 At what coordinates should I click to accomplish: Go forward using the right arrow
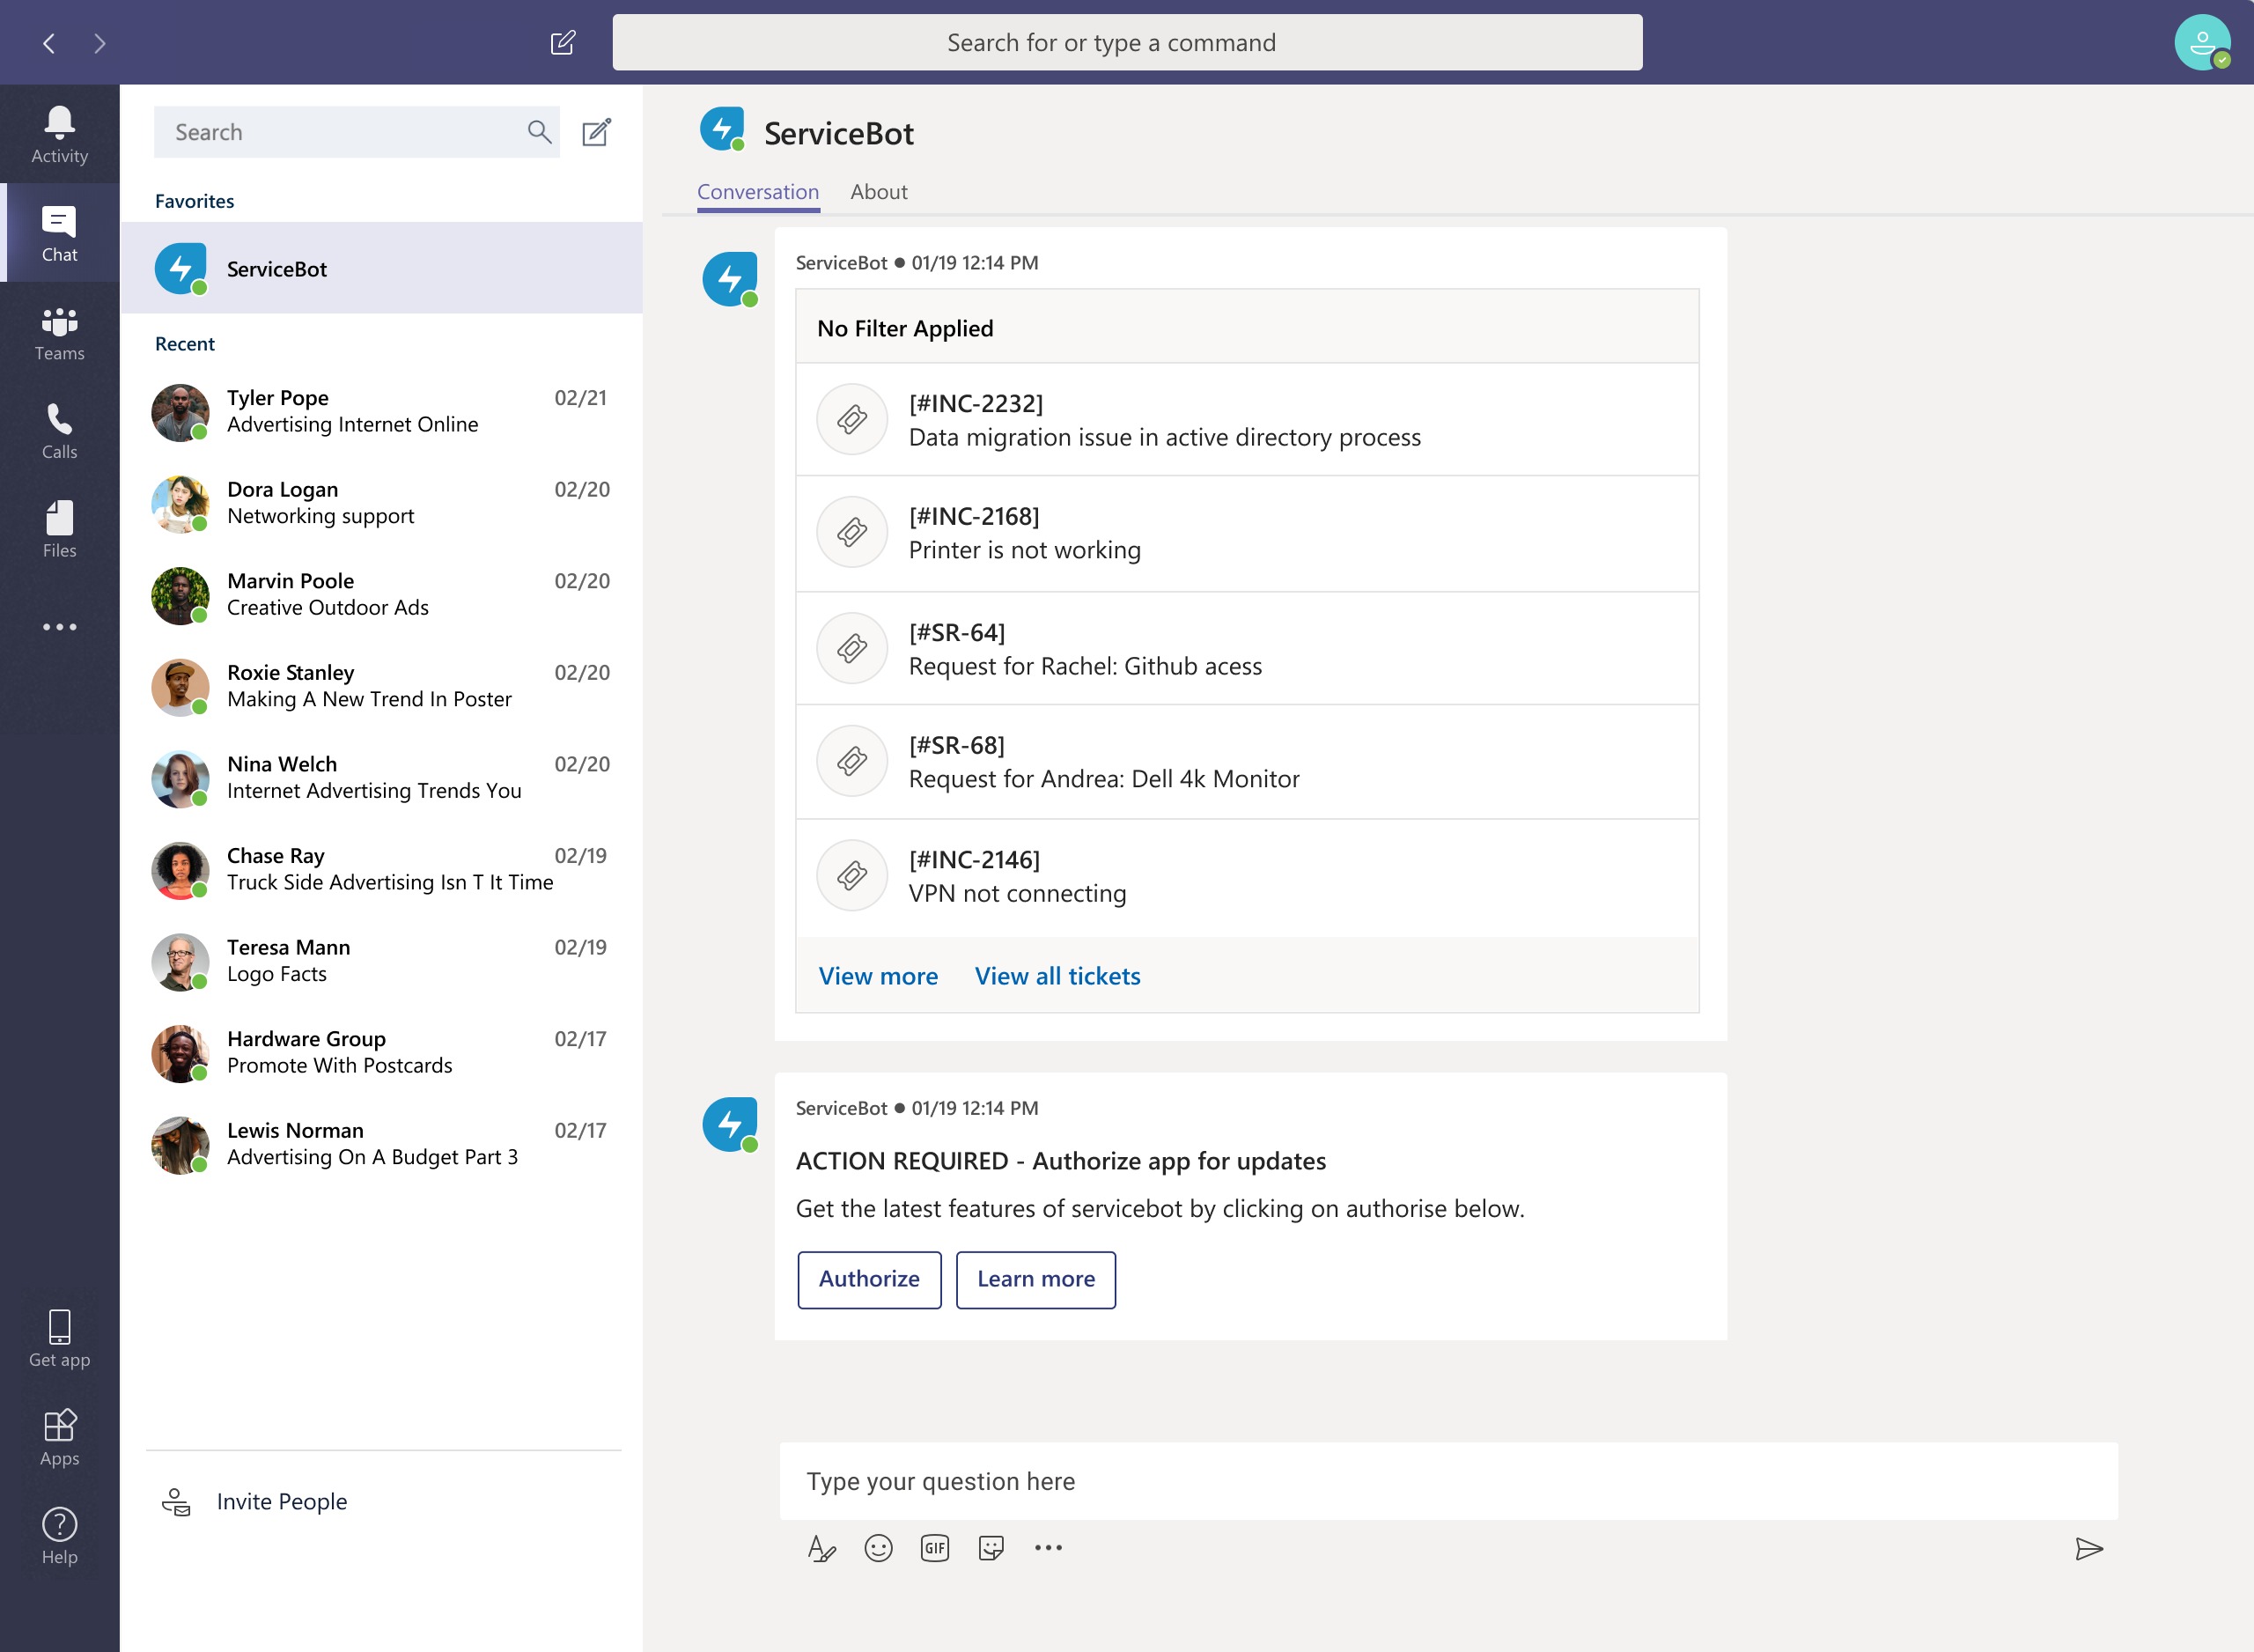coord(99,43)
